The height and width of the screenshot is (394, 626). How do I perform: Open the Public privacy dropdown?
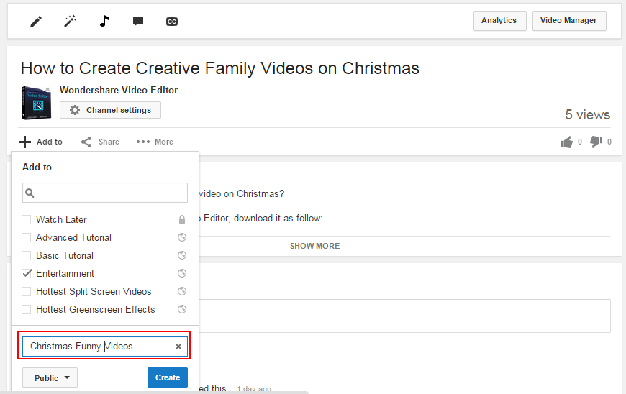point(50,377)
